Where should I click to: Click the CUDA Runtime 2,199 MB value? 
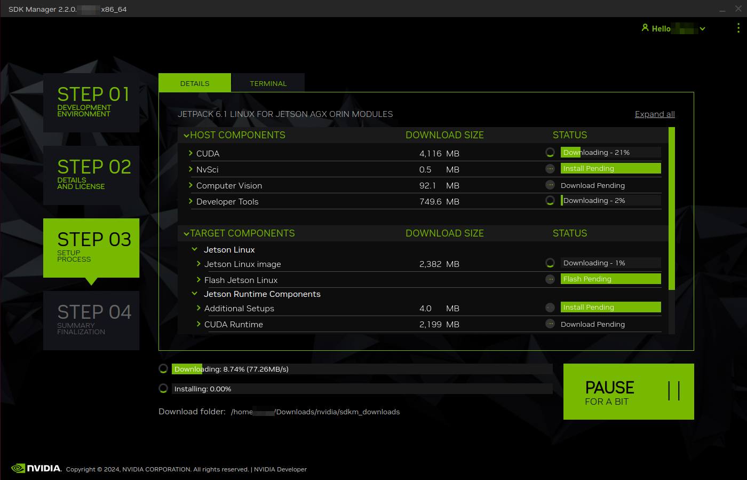coord(439,324)
